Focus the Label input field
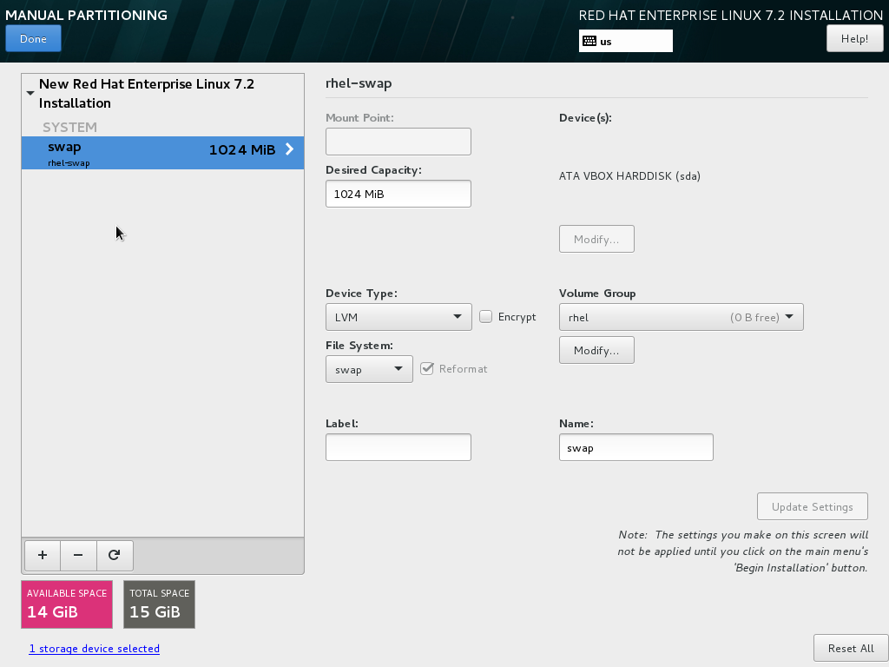889x667 pixels. coord(398,447)
